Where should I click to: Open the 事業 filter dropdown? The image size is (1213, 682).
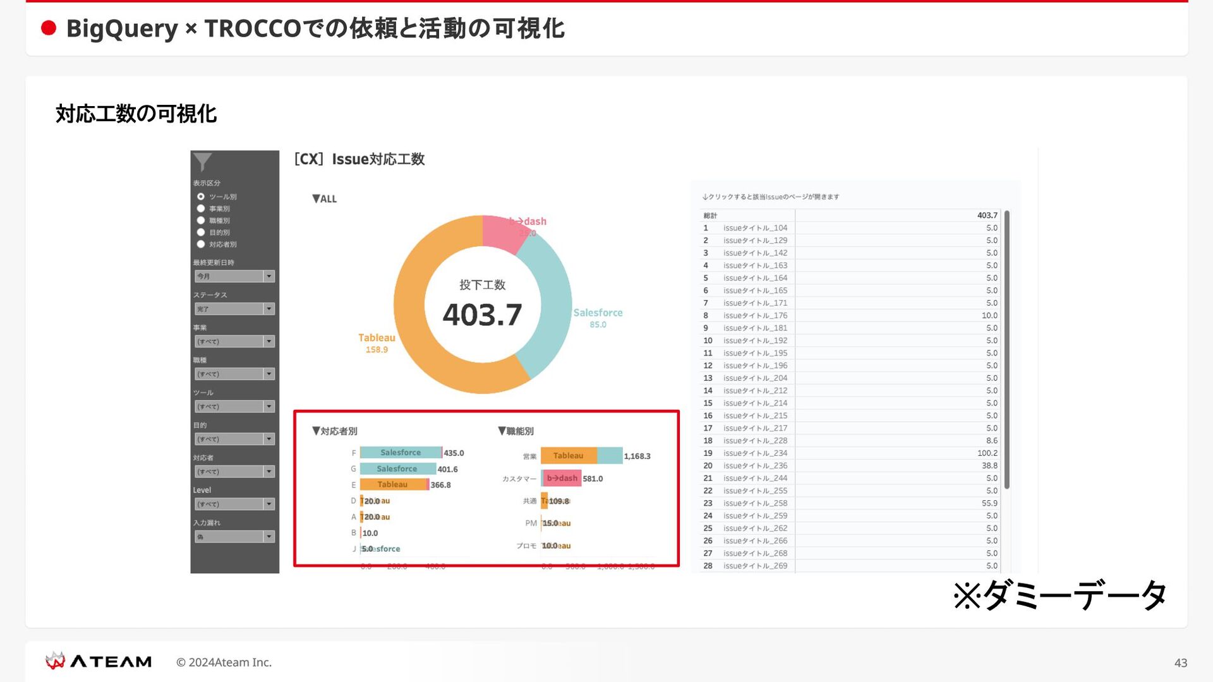pos(234,342)
